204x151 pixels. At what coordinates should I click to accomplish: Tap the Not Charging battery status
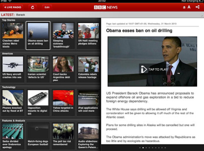192,1
